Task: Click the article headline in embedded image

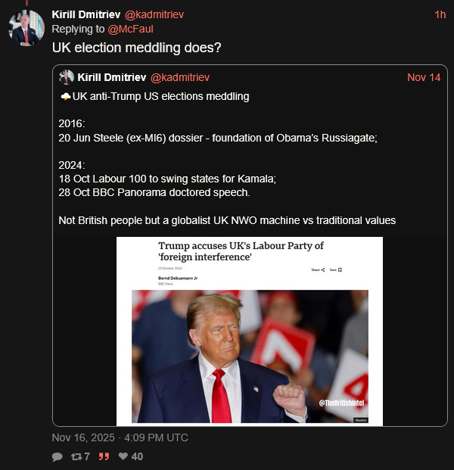Action: click(x=241, y=251)
